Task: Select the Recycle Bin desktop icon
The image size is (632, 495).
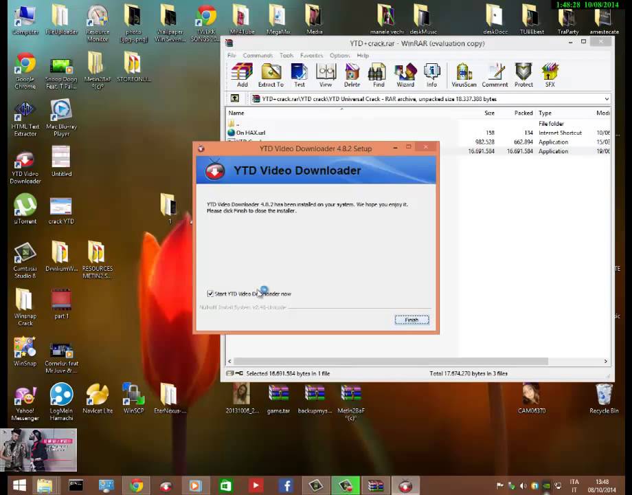Action: point(604,399)
